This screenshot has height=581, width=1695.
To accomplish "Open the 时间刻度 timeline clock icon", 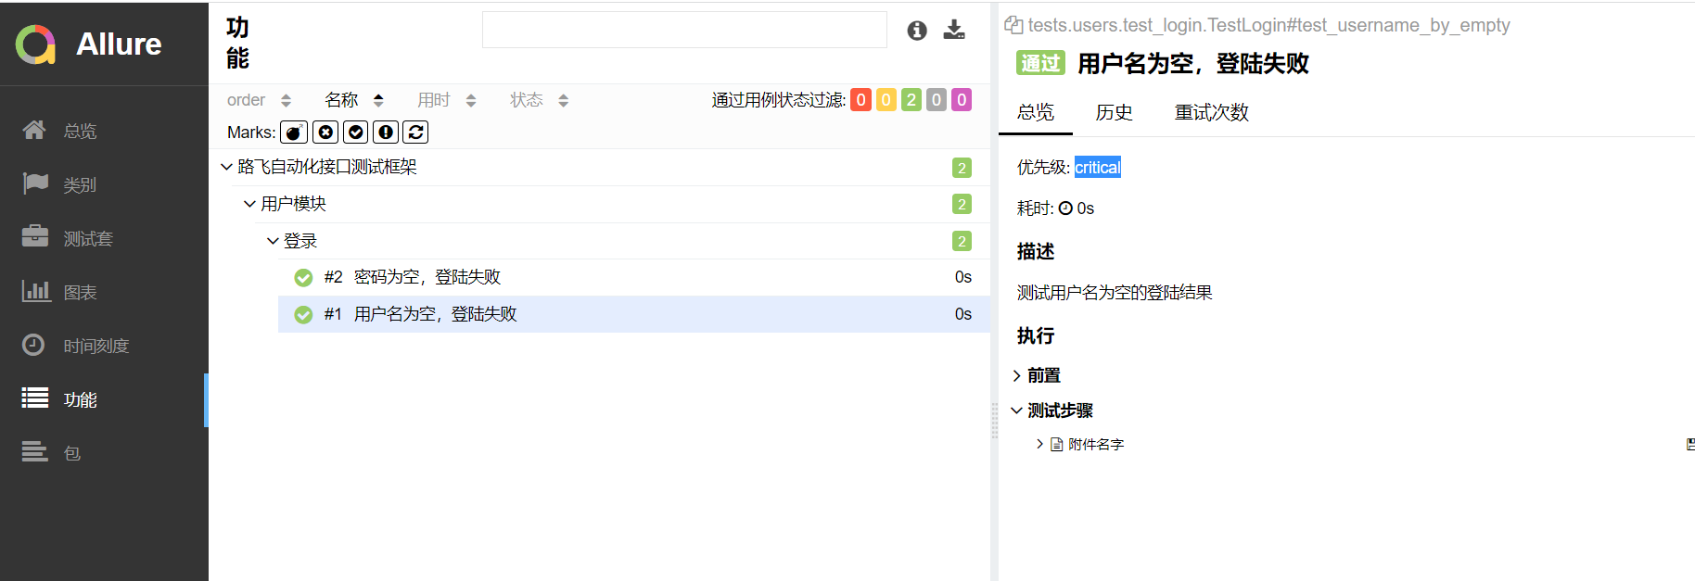I will [x=33, y=345].
